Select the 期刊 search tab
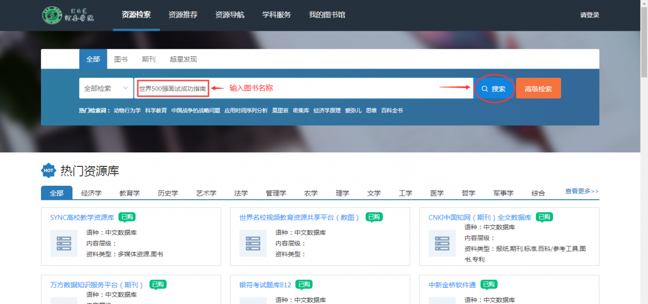 148,59
